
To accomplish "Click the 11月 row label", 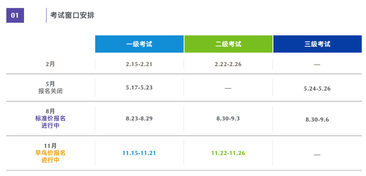I will coord(50,145).
